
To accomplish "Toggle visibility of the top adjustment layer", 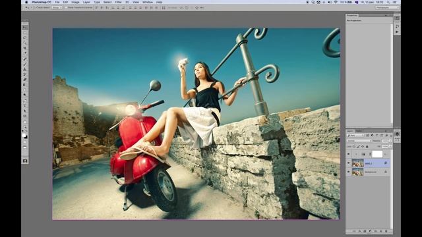I will click(349, 154).
